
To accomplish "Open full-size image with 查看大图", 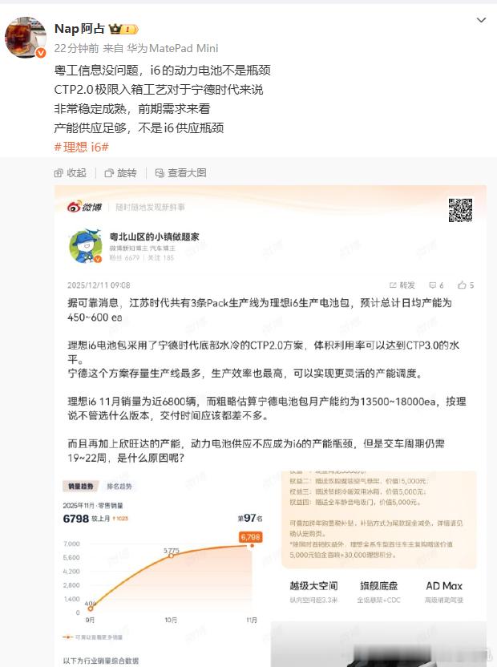I will tap(181, 172).
